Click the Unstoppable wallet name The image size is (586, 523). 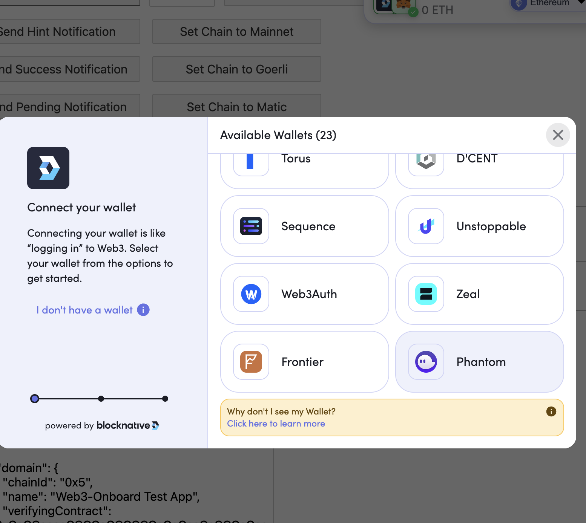(x=491, y=226)
